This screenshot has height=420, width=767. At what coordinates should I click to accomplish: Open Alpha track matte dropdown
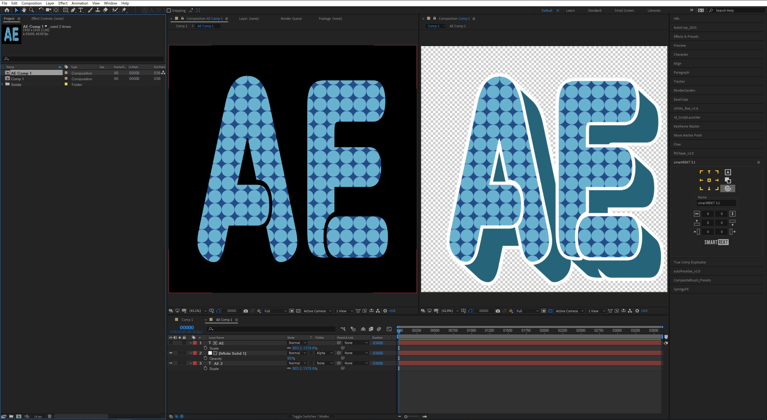325,353
